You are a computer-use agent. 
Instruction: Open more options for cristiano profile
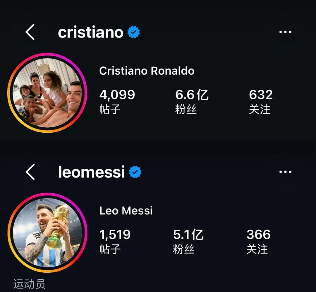(285, 32)
